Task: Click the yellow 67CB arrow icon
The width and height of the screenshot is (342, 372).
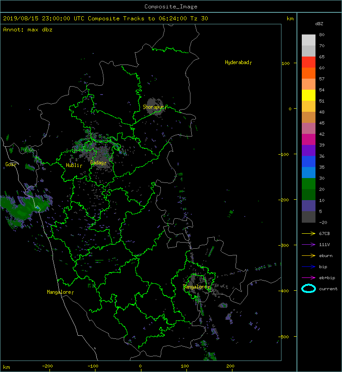Action: (x=308, y=233)
